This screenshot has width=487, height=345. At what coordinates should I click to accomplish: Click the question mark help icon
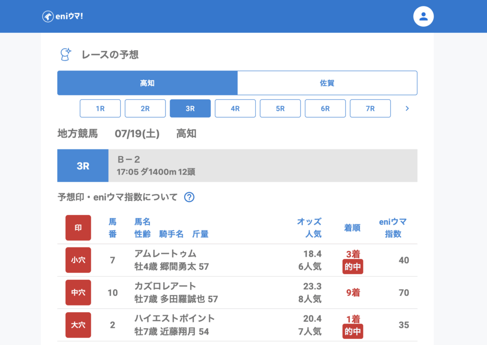pos(189,197)
